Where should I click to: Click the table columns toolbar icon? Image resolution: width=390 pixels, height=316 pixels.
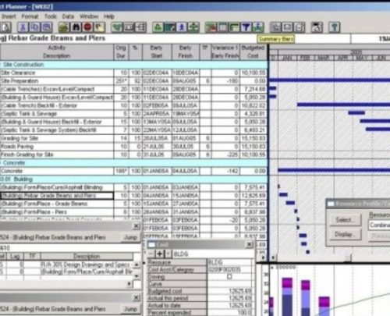222,27
